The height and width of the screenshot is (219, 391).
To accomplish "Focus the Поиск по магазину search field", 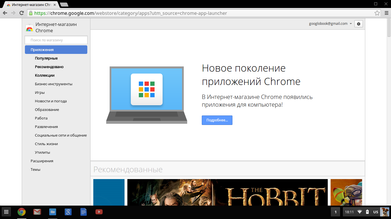I will point(56,40).
